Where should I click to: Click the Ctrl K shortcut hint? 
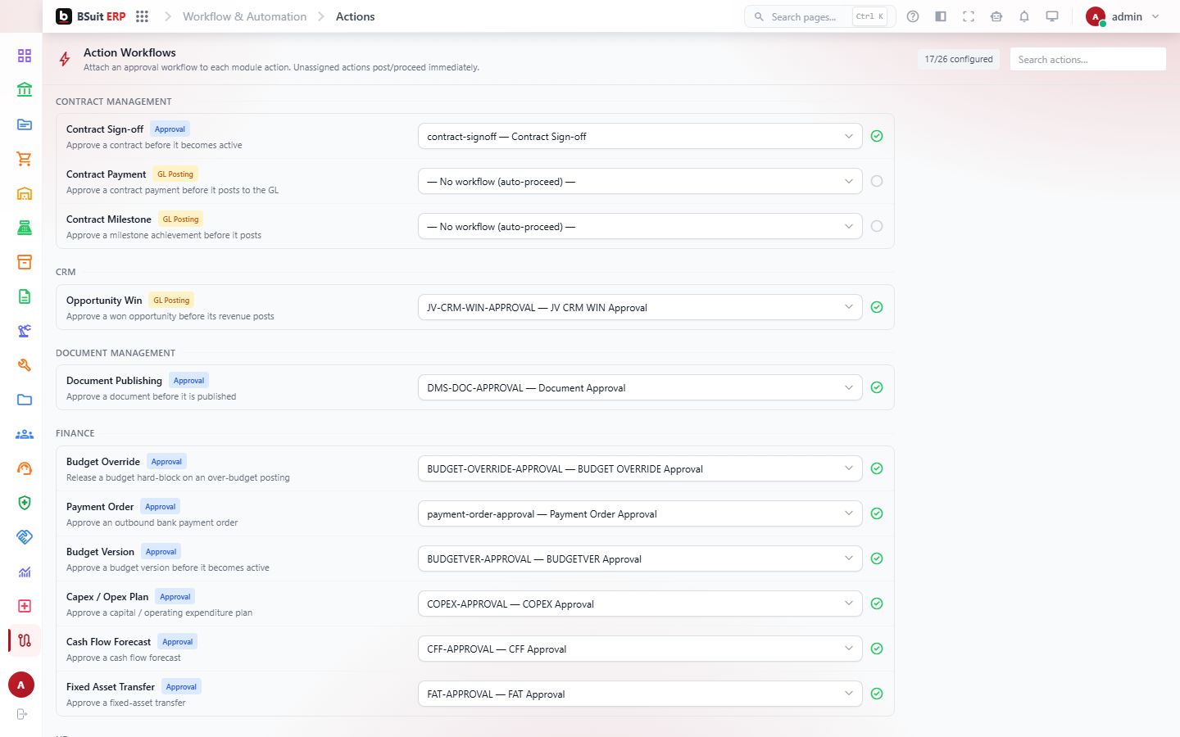(x=869, y=16)
